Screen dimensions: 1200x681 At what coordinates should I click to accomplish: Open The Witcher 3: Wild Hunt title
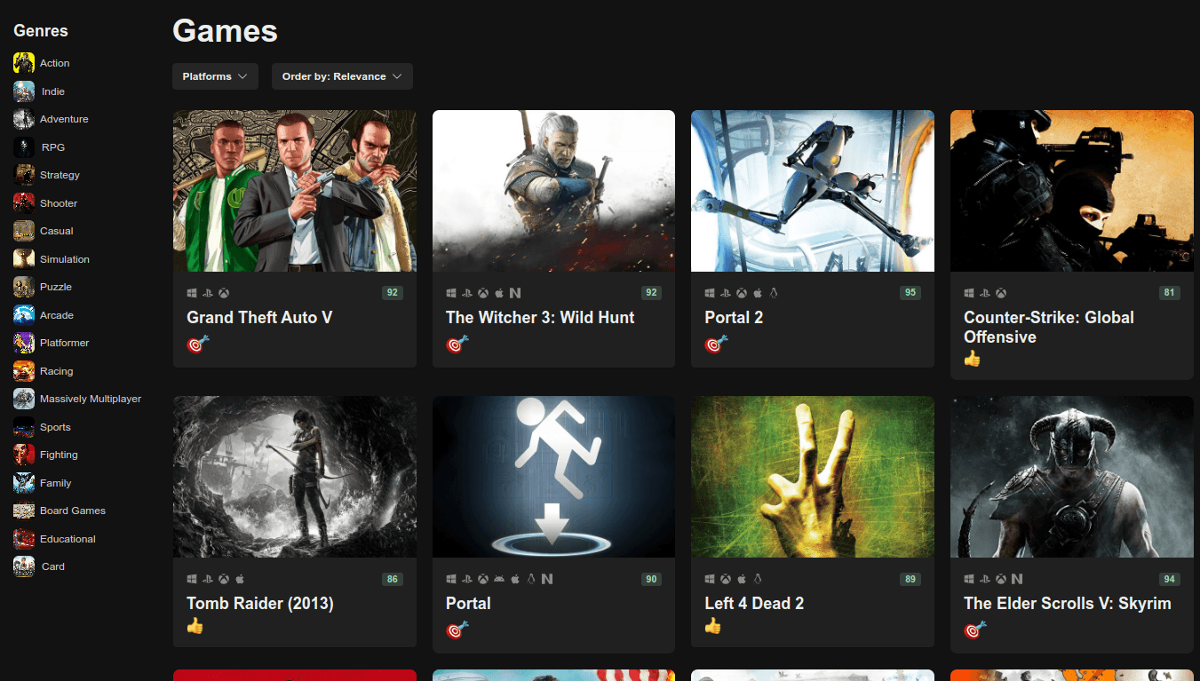[x=540, y=318]
